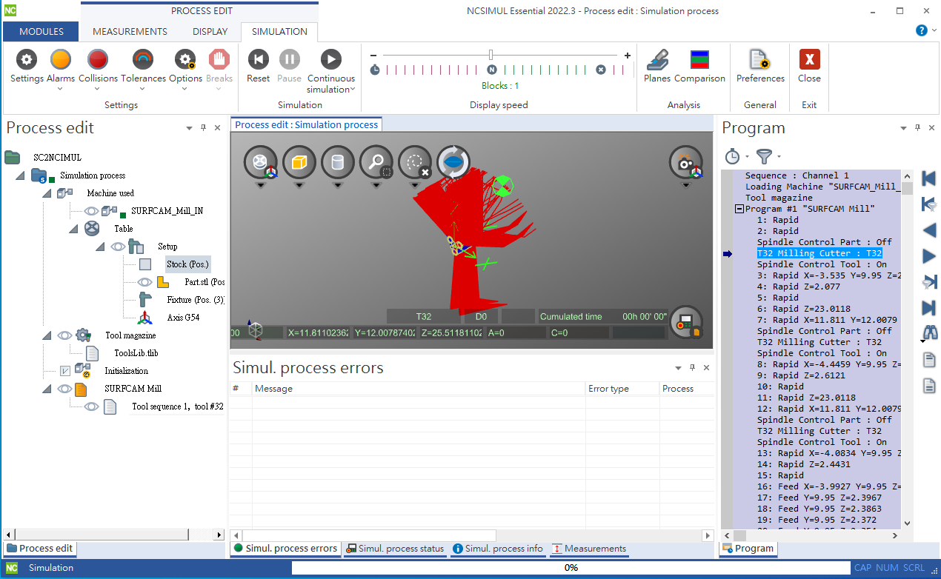
Task: Start Continuous simulation play icon
Action: [x=330, y=60]
